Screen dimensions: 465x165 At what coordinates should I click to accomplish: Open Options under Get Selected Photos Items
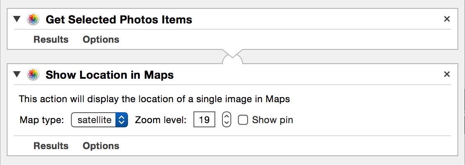[x=101, y=39]
